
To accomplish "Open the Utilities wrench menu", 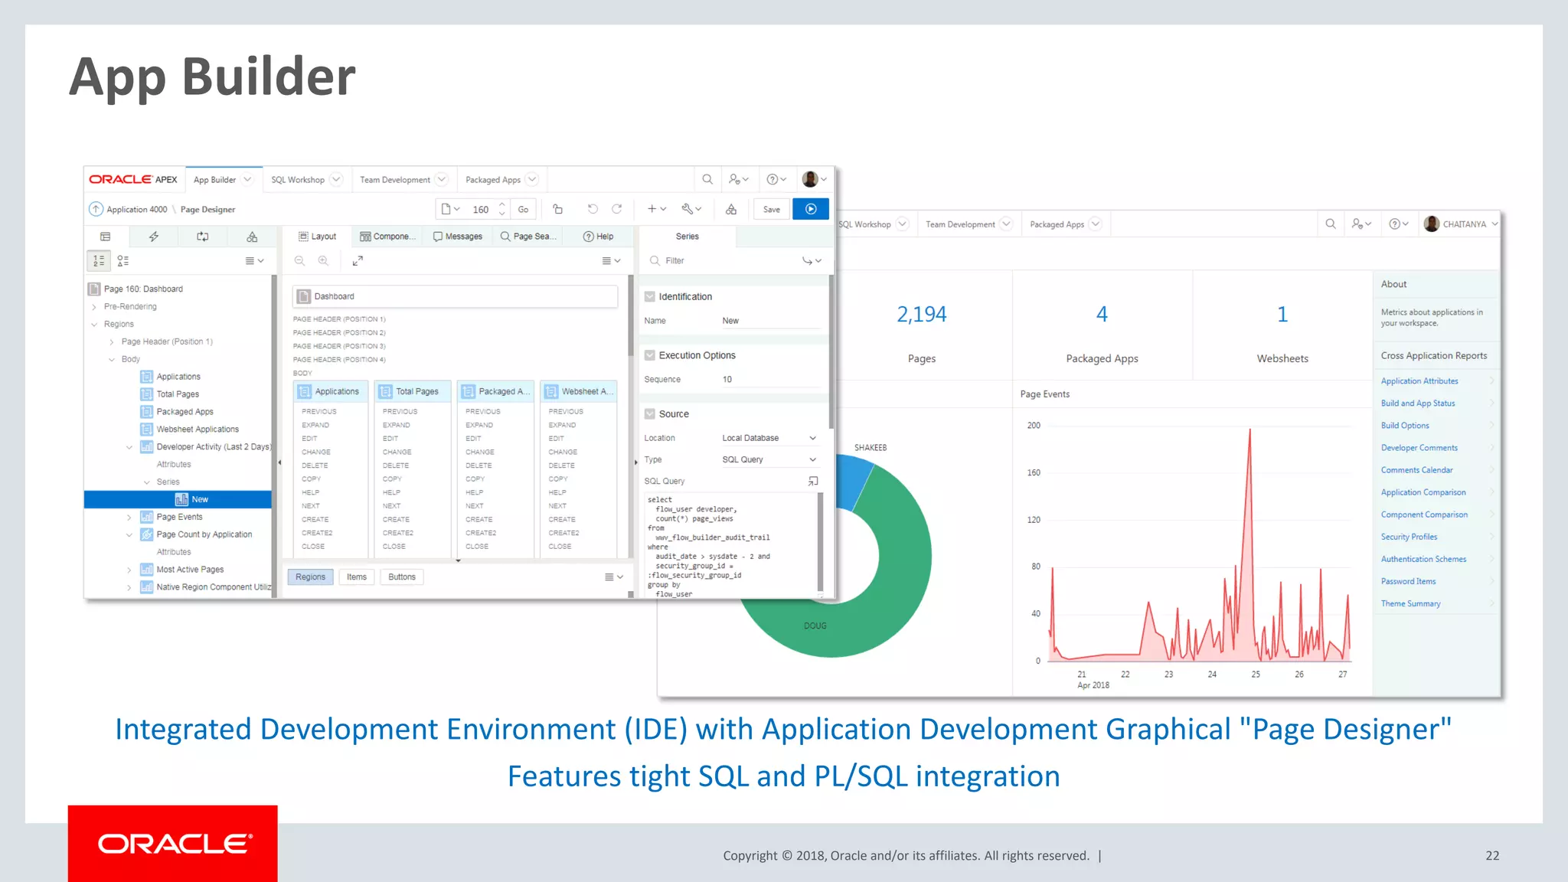I will 691,209.
